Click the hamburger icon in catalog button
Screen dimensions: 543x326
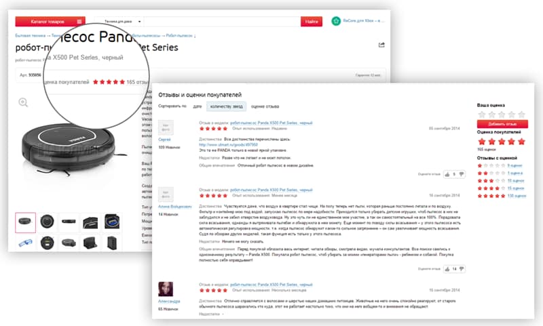79,22
